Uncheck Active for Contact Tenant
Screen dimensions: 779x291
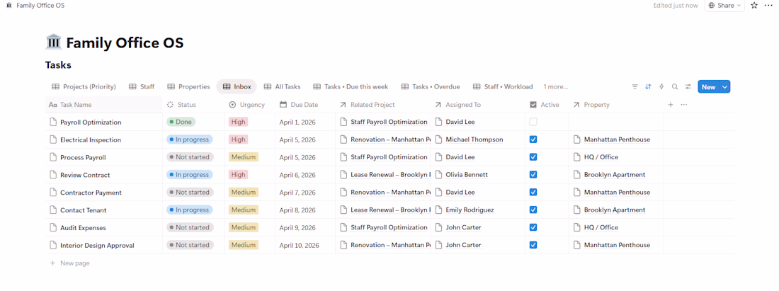click(533, 210)
